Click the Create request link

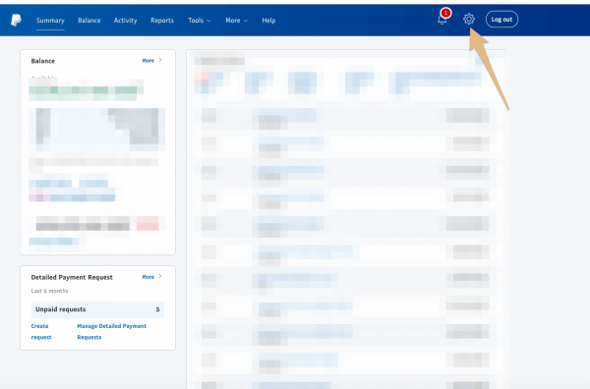click(41, 331)
